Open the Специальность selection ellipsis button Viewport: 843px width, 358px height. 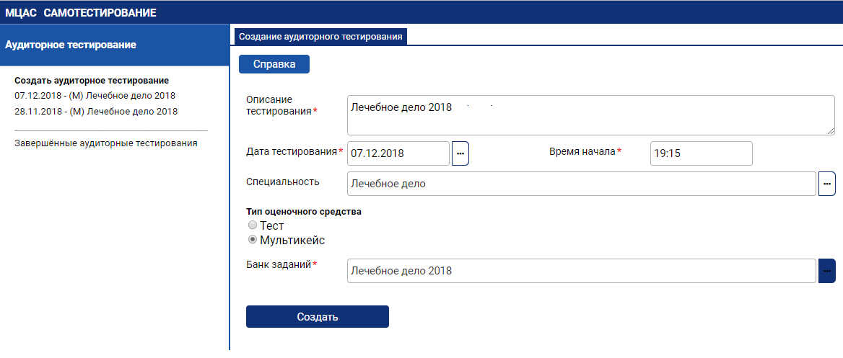click(827, 184)
